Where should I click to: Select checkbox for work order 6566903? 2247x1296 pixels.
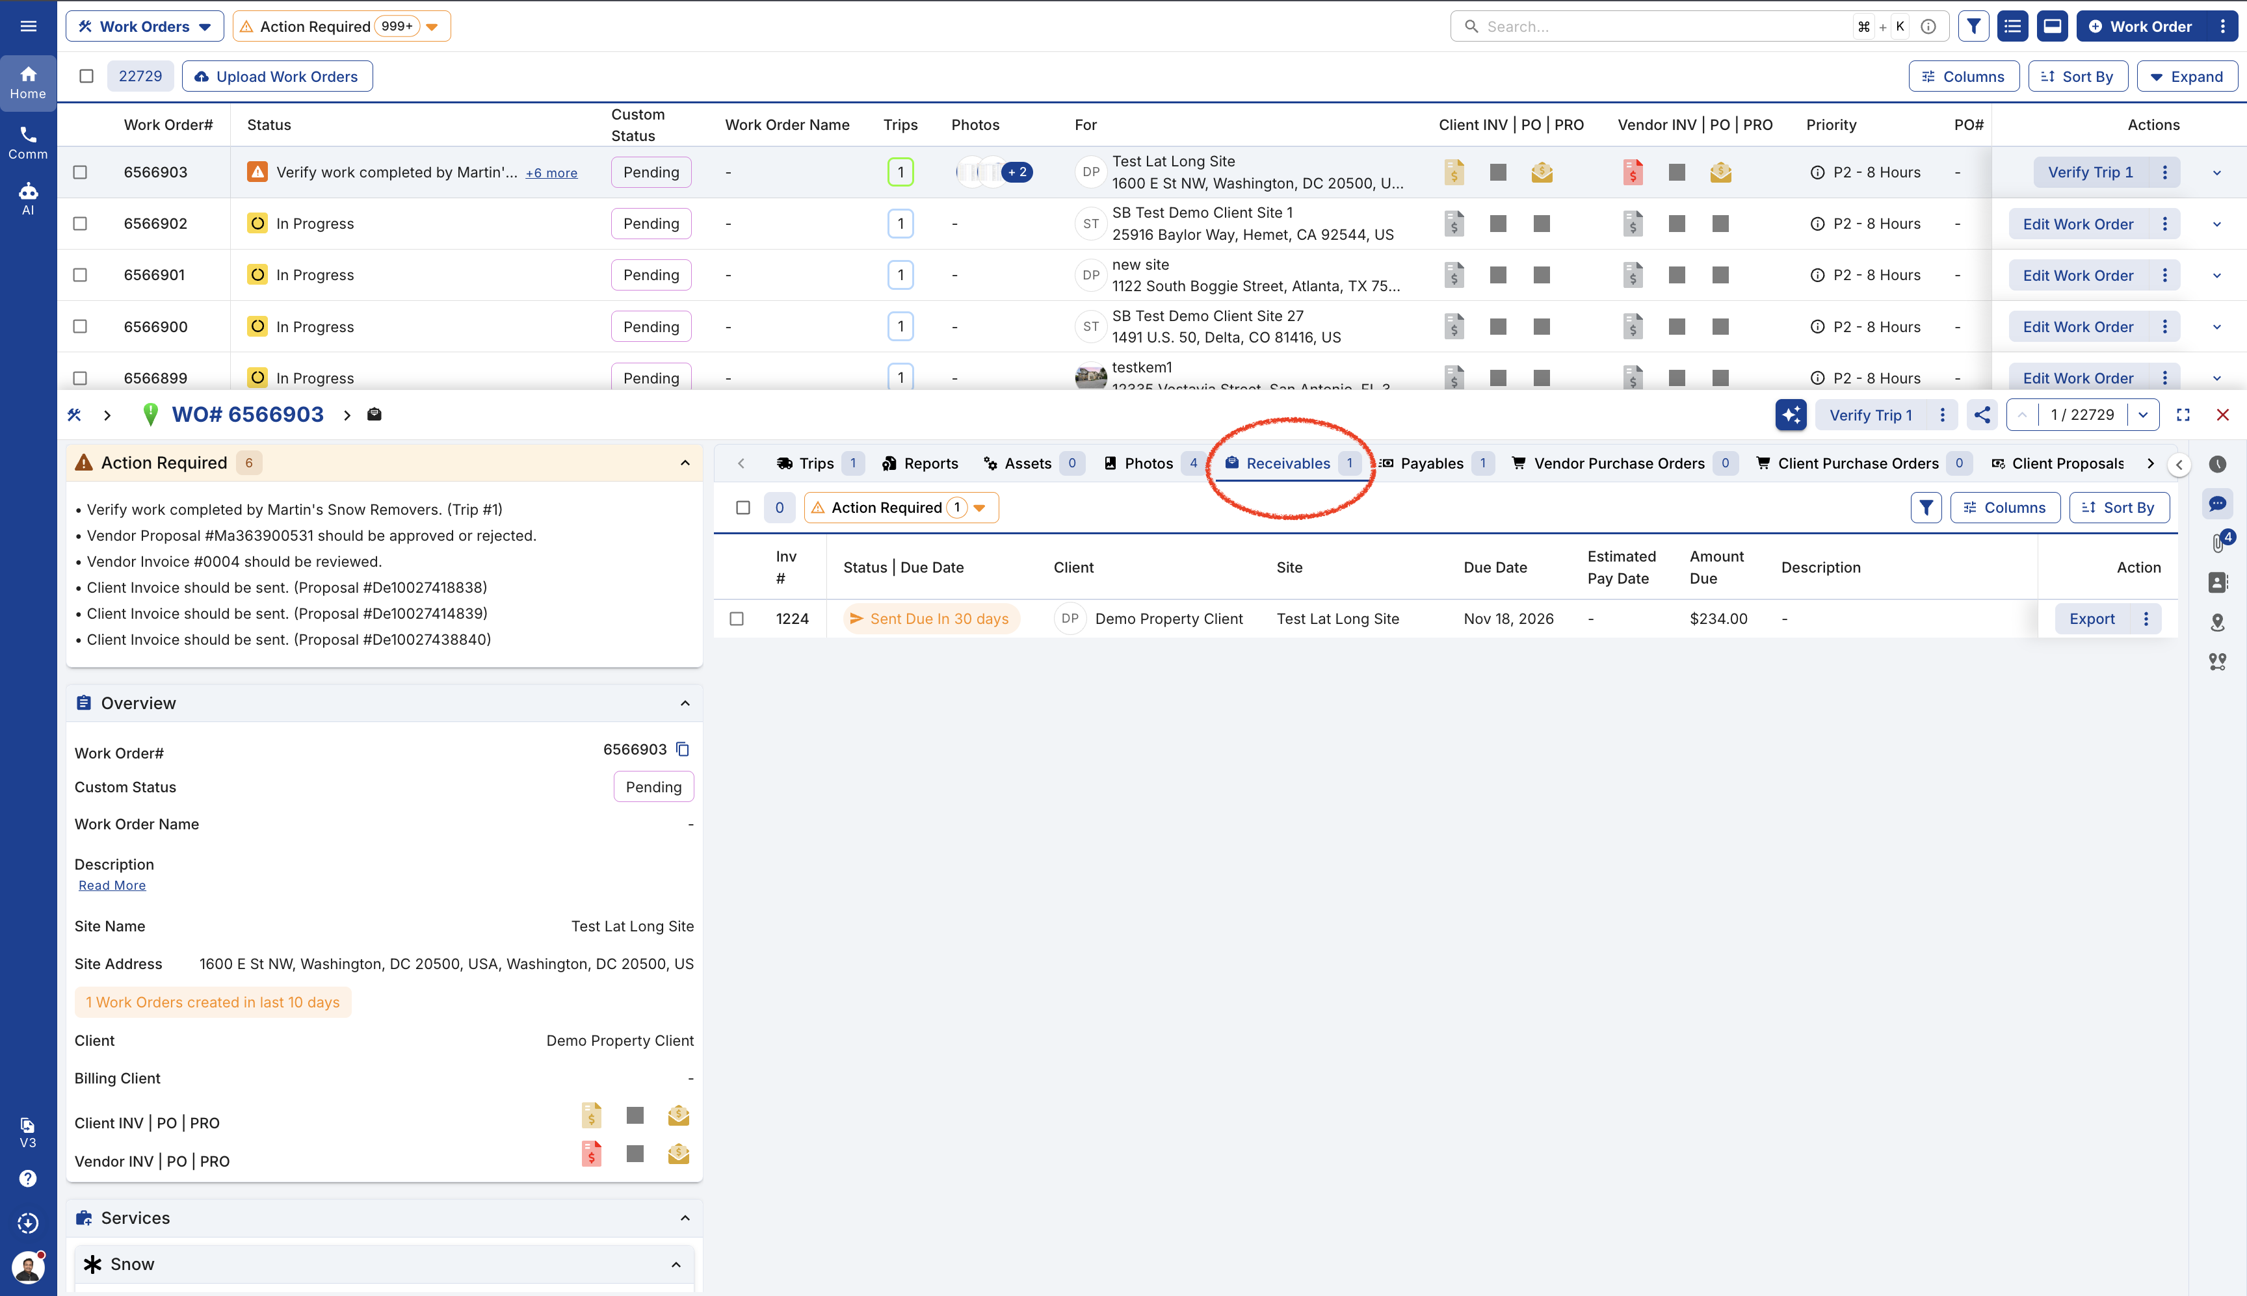(80, 172)
